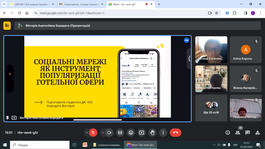Open the meeting details info icon
The image size is (265, 149).
[x=228, y=132]
